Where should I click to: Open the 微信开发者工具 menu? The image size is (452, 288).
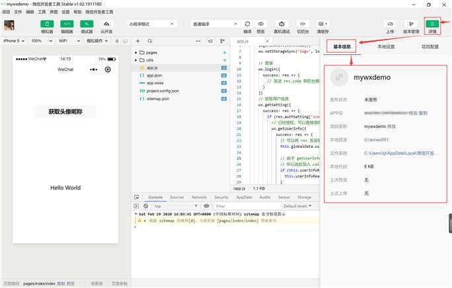tap(99, 12)
